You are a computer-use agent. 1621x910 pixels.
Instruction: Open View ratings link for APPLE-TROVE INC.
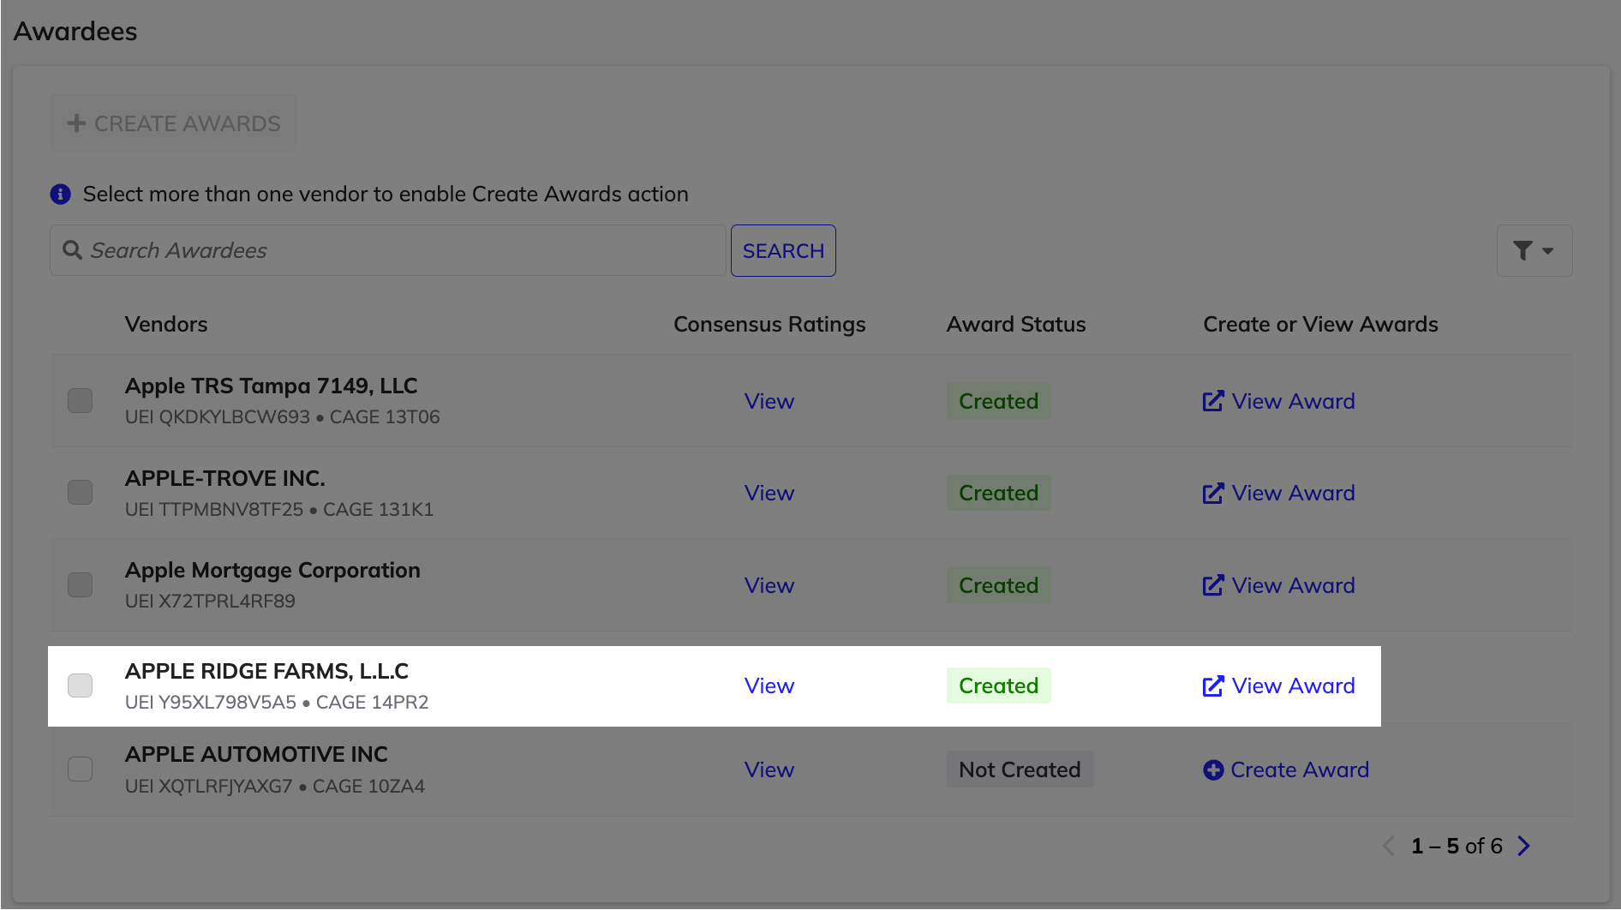pos(769,493)
